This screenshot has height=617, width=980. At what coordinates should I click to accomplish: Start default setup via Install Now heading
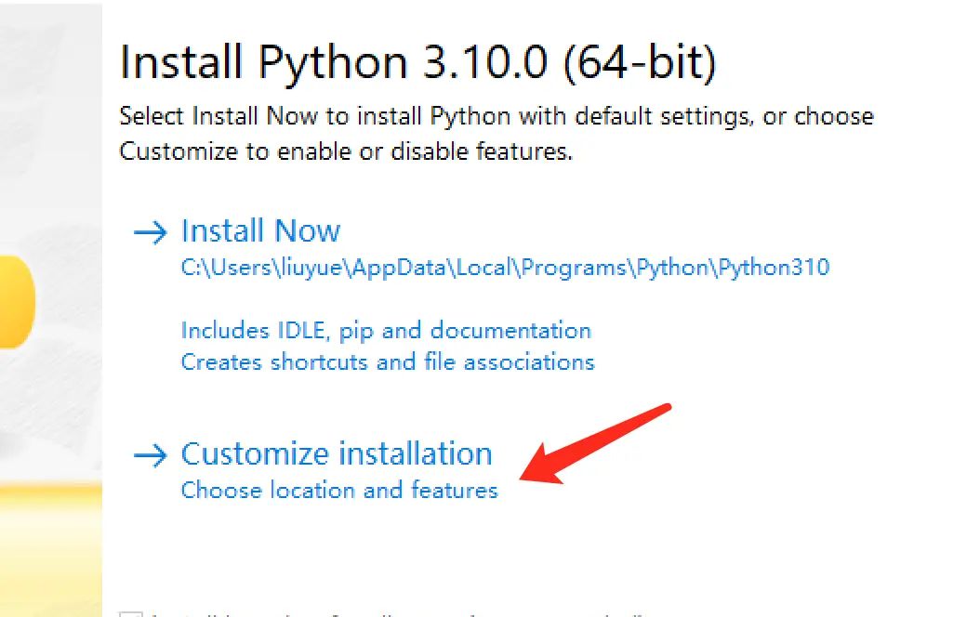pyautogui.click(x=260, y=231)
